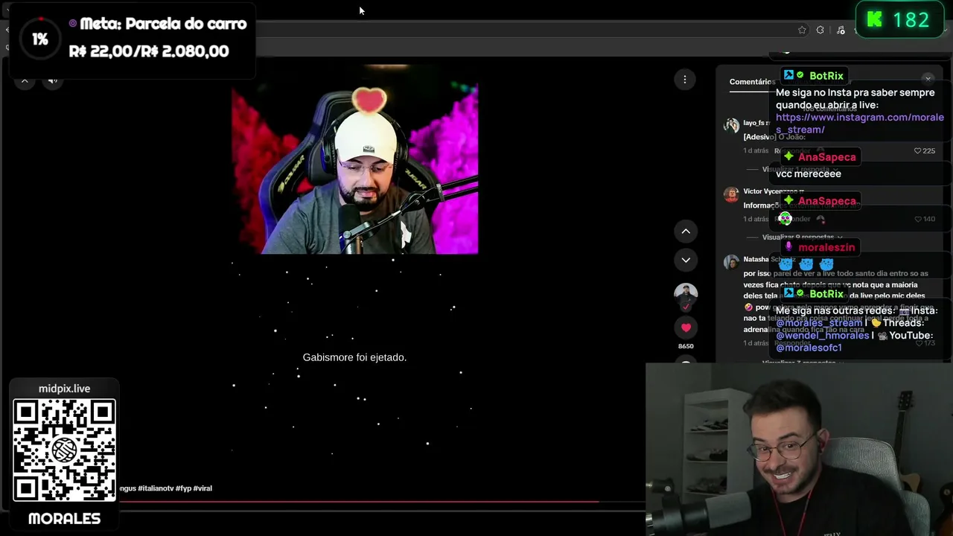Click "@wendel_hmorales" in the chat message
This screenshot has width=953, height=536.
[x=822, y=336]
